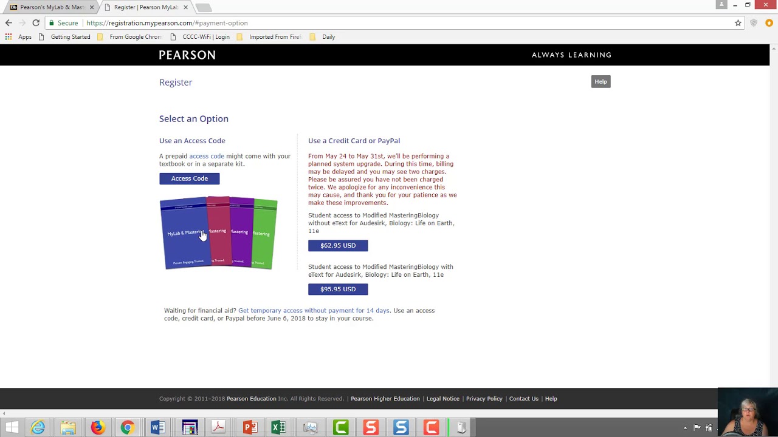Open the red Camtasia recorder icon in taskbar
Screen dimensions: 778x437
[x=431, y=428]
